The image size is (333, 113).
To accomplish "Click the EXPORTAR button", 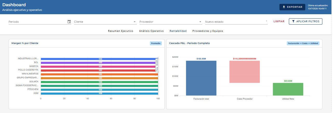I will [x=292, y=7].
